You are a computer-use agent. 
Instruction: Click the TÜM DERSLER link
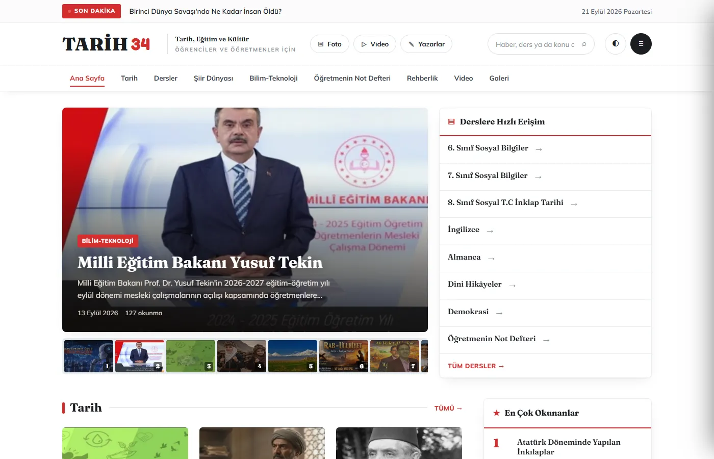pos(476,366)
